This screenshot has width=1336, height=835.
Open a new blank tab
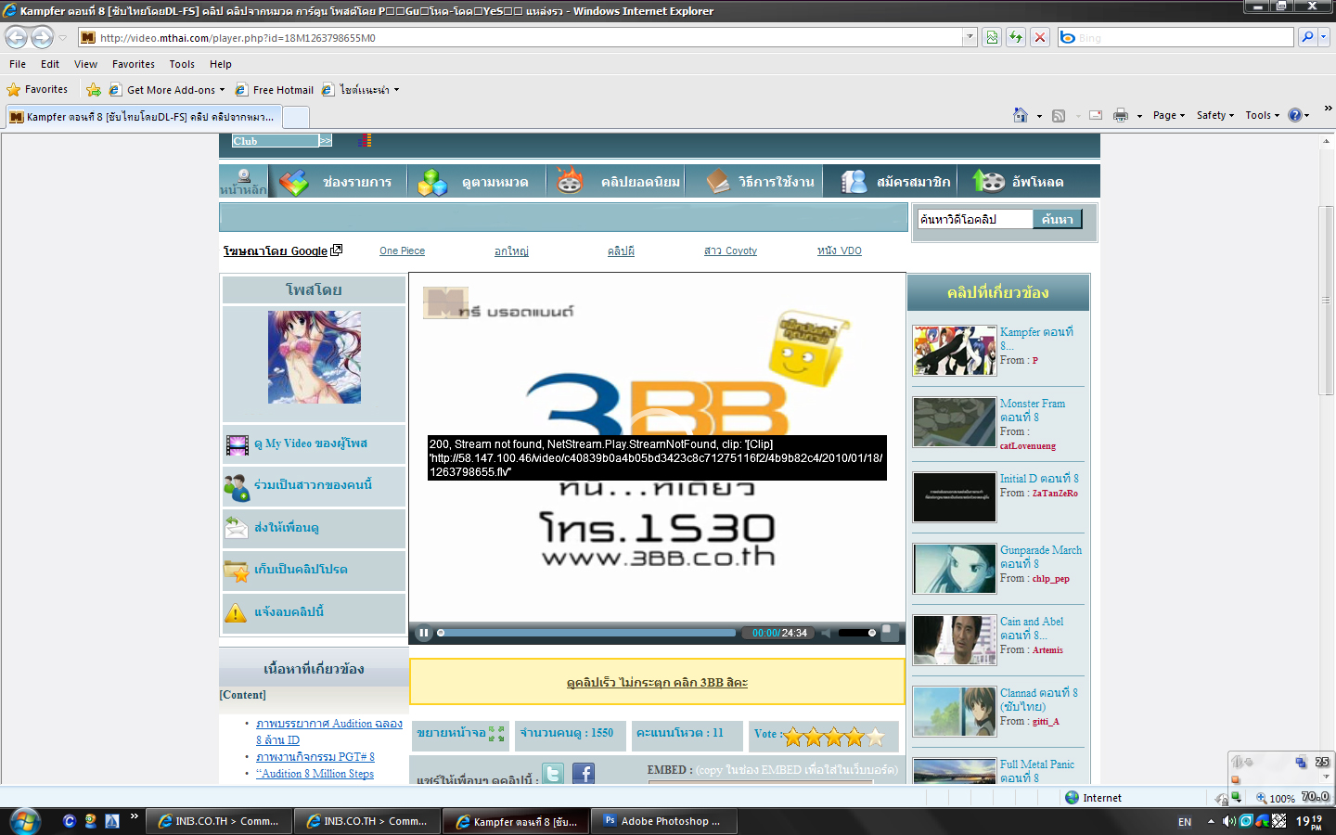[x=295, y=117]
